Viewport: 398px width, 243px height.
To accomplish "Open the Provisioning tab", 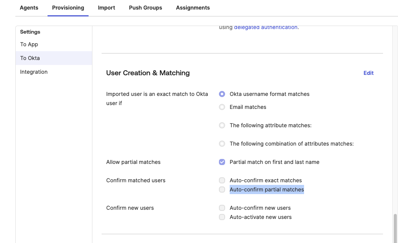I will click(68, 8).
